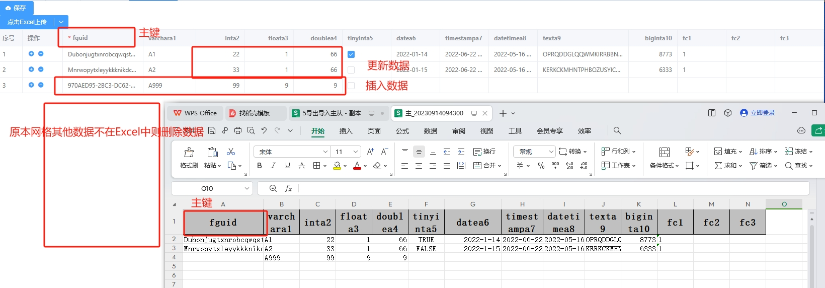Click the yellow fill color swatch
Screen dimensions: 825x288
click(337, 166)
